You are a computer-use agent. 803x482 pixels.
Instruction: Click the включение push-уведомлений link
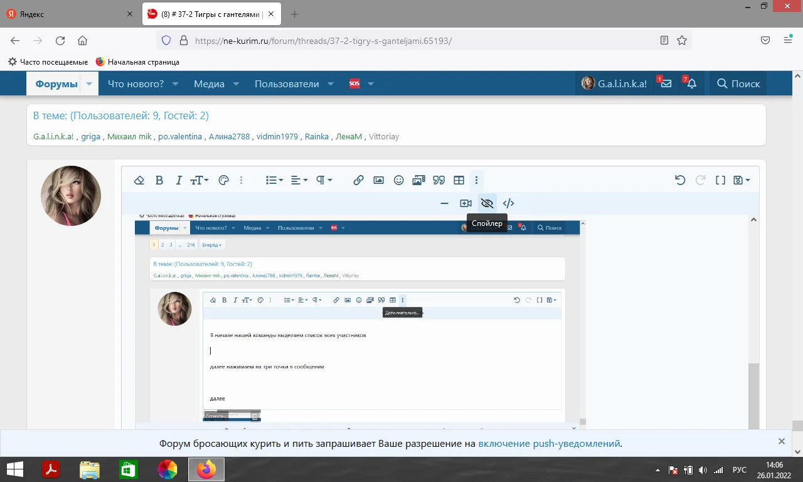click(550, 443)
